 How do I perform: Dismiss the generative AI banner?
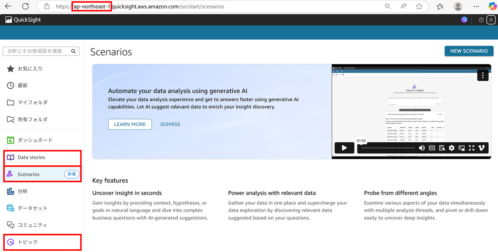(x=170, y=124)
